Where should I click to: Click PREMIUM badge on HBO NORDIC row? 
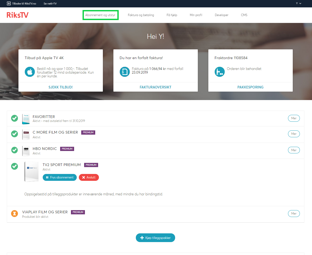coord(67,149)
